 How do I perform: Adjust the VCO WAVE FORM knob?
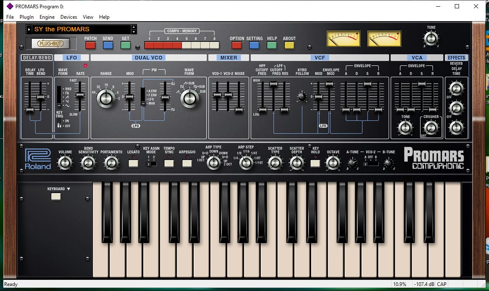point(189,98)
